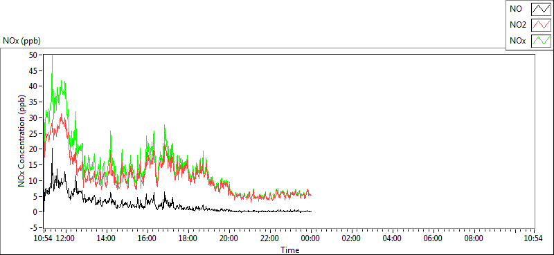554x255 pixels.
Task: Click the 04:00 time axis label
Action: point(392,238)
